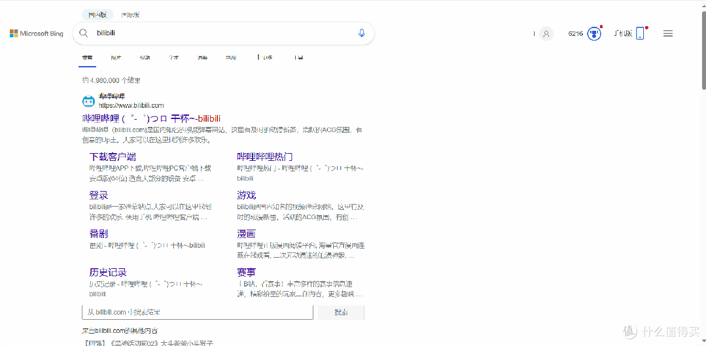Activate the microphone voice search
The height and width of the screenshot is (346, 706).
[x=361, y=33]
